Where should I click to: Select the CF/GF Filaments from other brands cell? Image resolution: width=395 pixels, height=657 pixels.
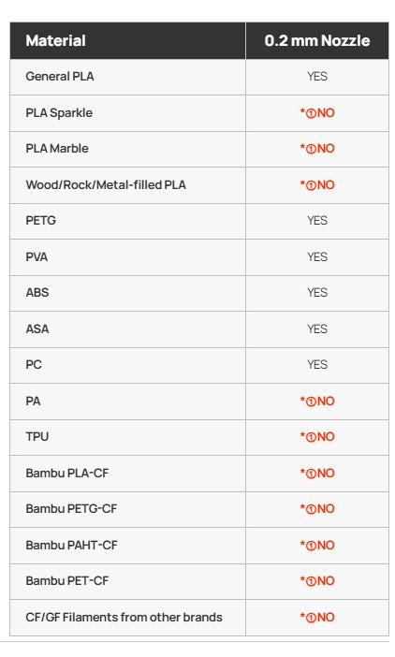(127, 617)
